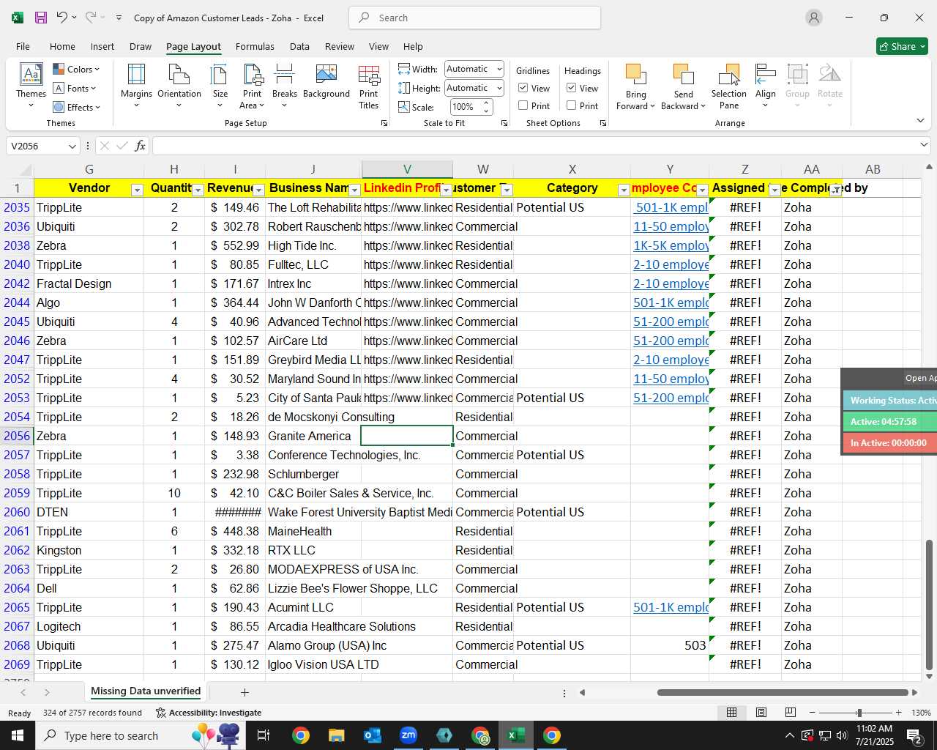
Task: Open the Business Name filter dropdown
Action: point(355,190)
